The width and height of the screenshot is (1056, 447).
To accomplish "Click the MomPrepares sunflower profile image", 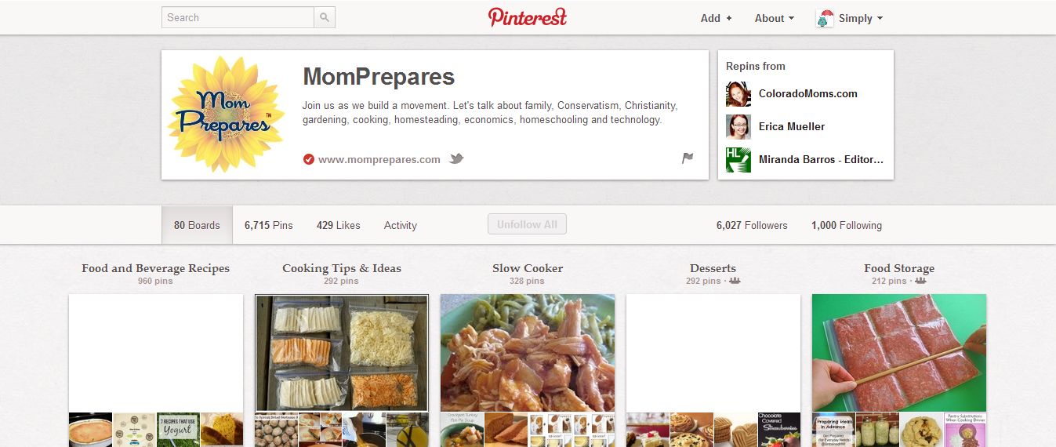I will (x=226, y=114).
